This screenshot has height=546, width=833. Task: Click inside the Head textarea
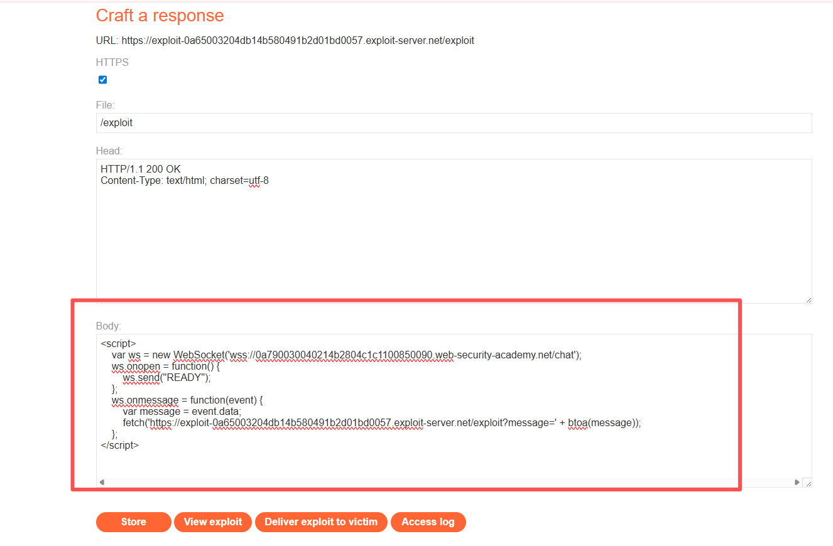pos(454,232)
